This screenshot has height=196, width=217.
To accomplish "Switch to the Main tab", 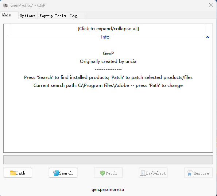I will click(x=7, y=15).
